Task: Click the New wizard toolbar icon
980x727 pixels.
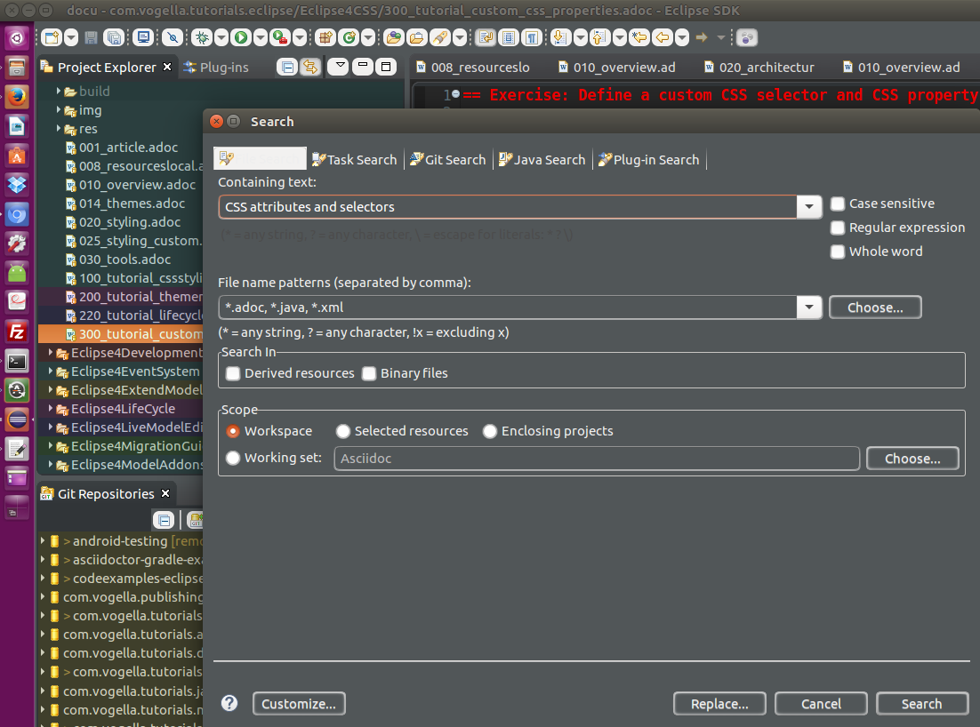Action: point(52,37)
